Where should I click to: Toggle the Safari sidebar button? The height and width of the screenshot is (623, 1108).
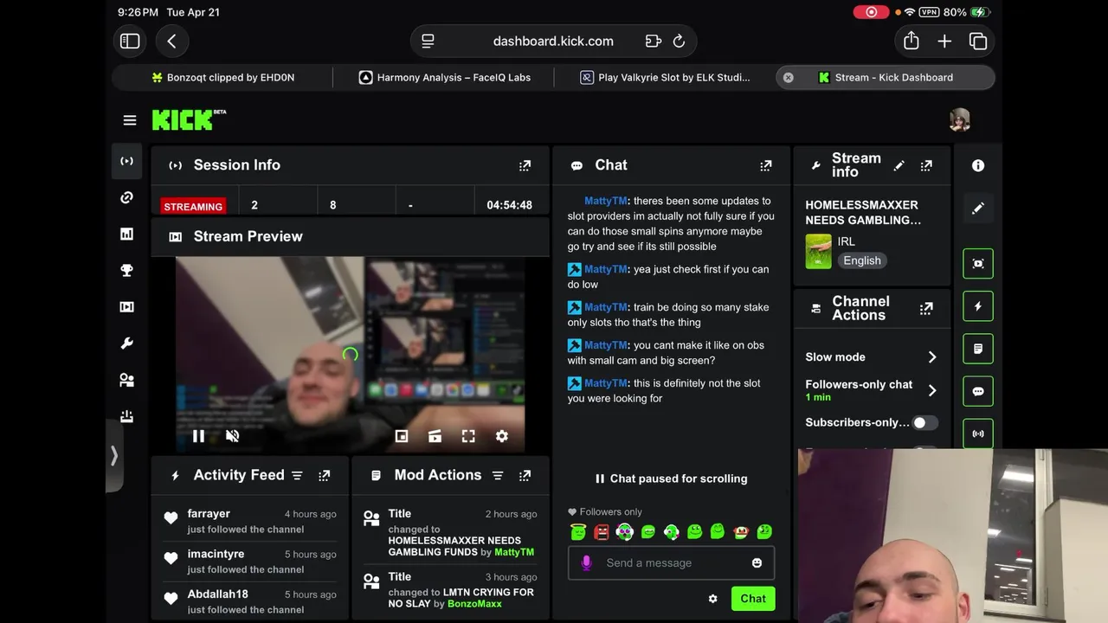pos(130,41)
